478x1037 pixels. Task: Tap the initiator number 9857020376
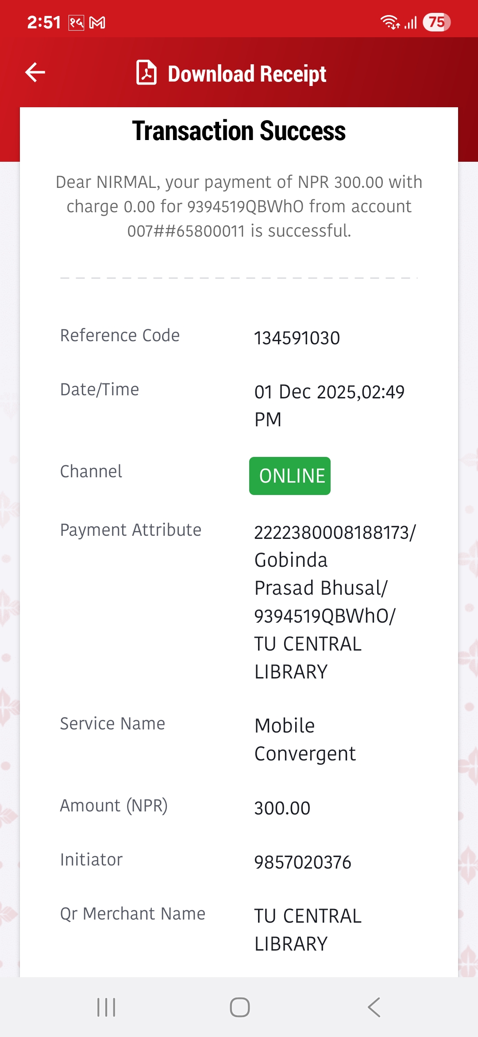[303, 862]
